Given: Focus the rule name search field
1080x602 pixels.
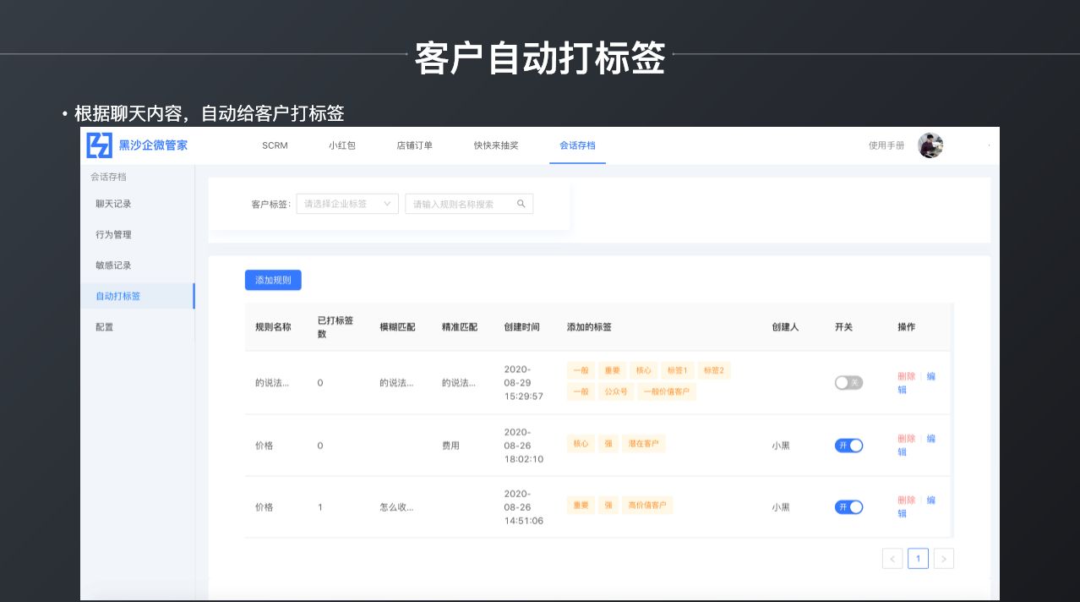Looking at the screenshot, I should coord(461,204).
